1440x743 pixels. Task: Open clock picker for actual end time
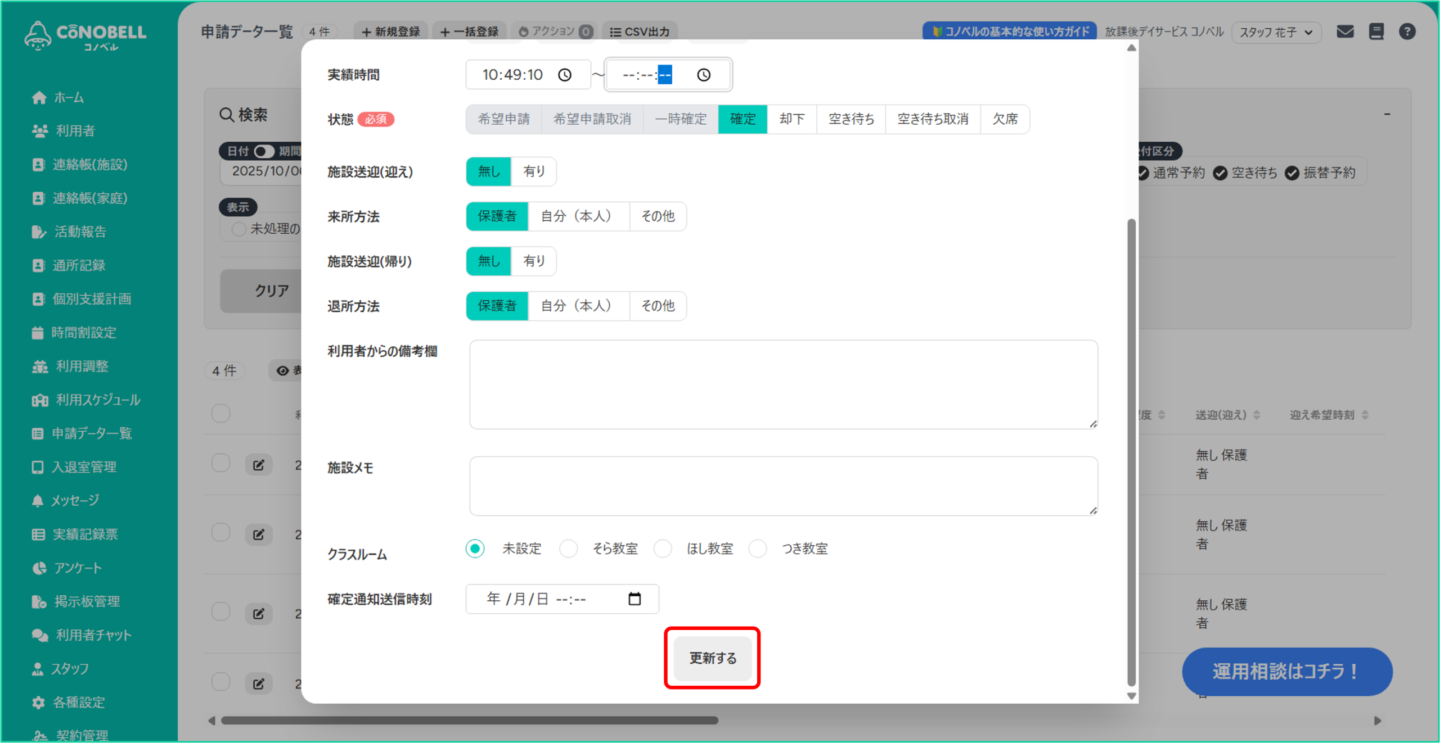[704, 75]
